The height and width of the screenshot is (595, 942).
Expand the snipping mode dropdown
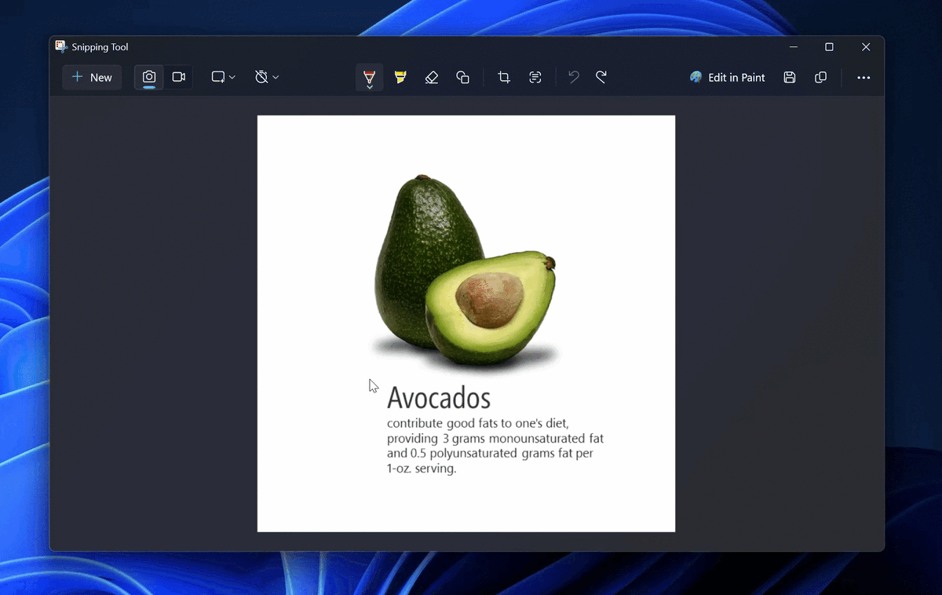[223, 77]
